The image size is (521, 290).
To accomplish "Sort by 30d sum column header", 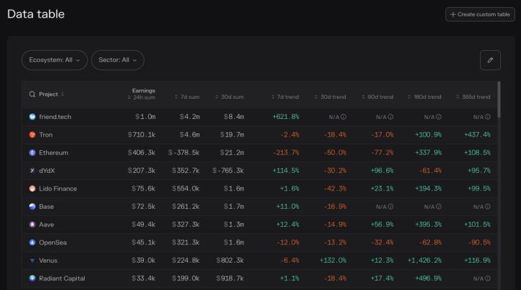I will pos(229,97).
